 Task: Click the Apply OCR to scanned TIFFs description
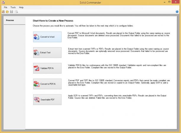tap(117, 97)
